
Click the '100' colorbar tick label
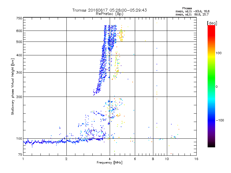(x=219, y=53)
